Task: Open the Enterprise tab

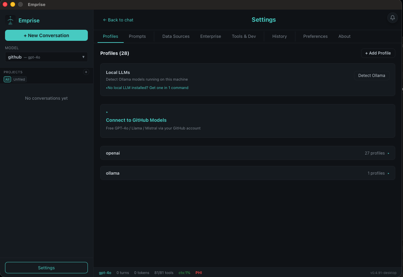Action: pos(211,36)
